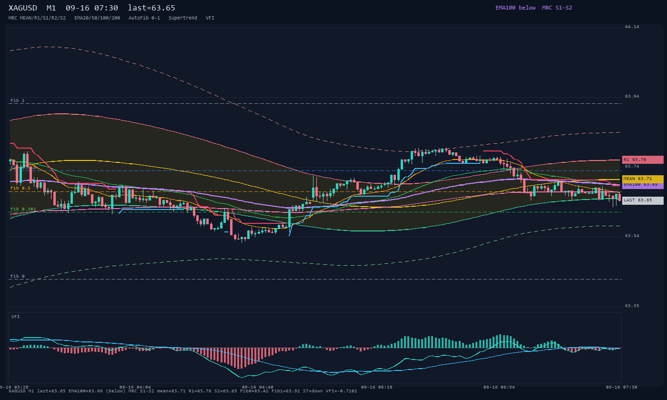Click the bottom status summary line

tap(183, 391)
